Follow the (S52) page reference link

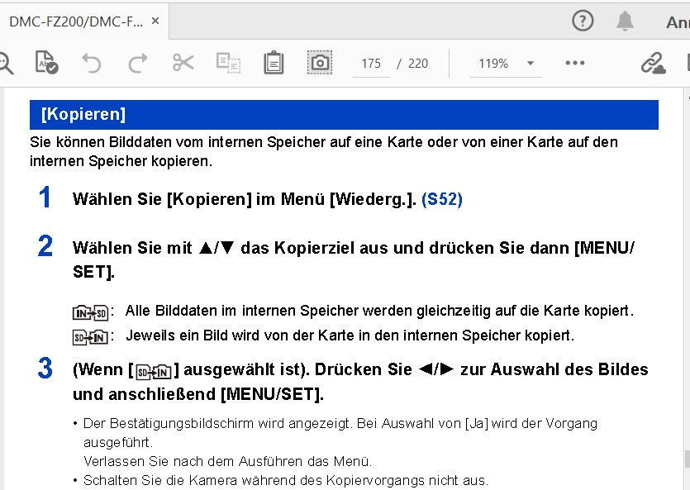coord(441,199)
